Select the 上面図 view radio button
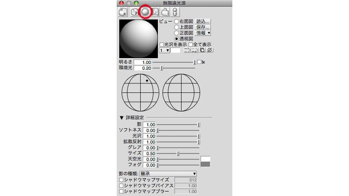The image size is (349, 196). pyautogui.click(x=177, y=28)
